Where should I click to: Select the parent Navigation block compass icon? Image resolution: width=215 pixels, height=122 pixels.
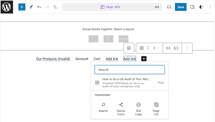pos(129,48)
